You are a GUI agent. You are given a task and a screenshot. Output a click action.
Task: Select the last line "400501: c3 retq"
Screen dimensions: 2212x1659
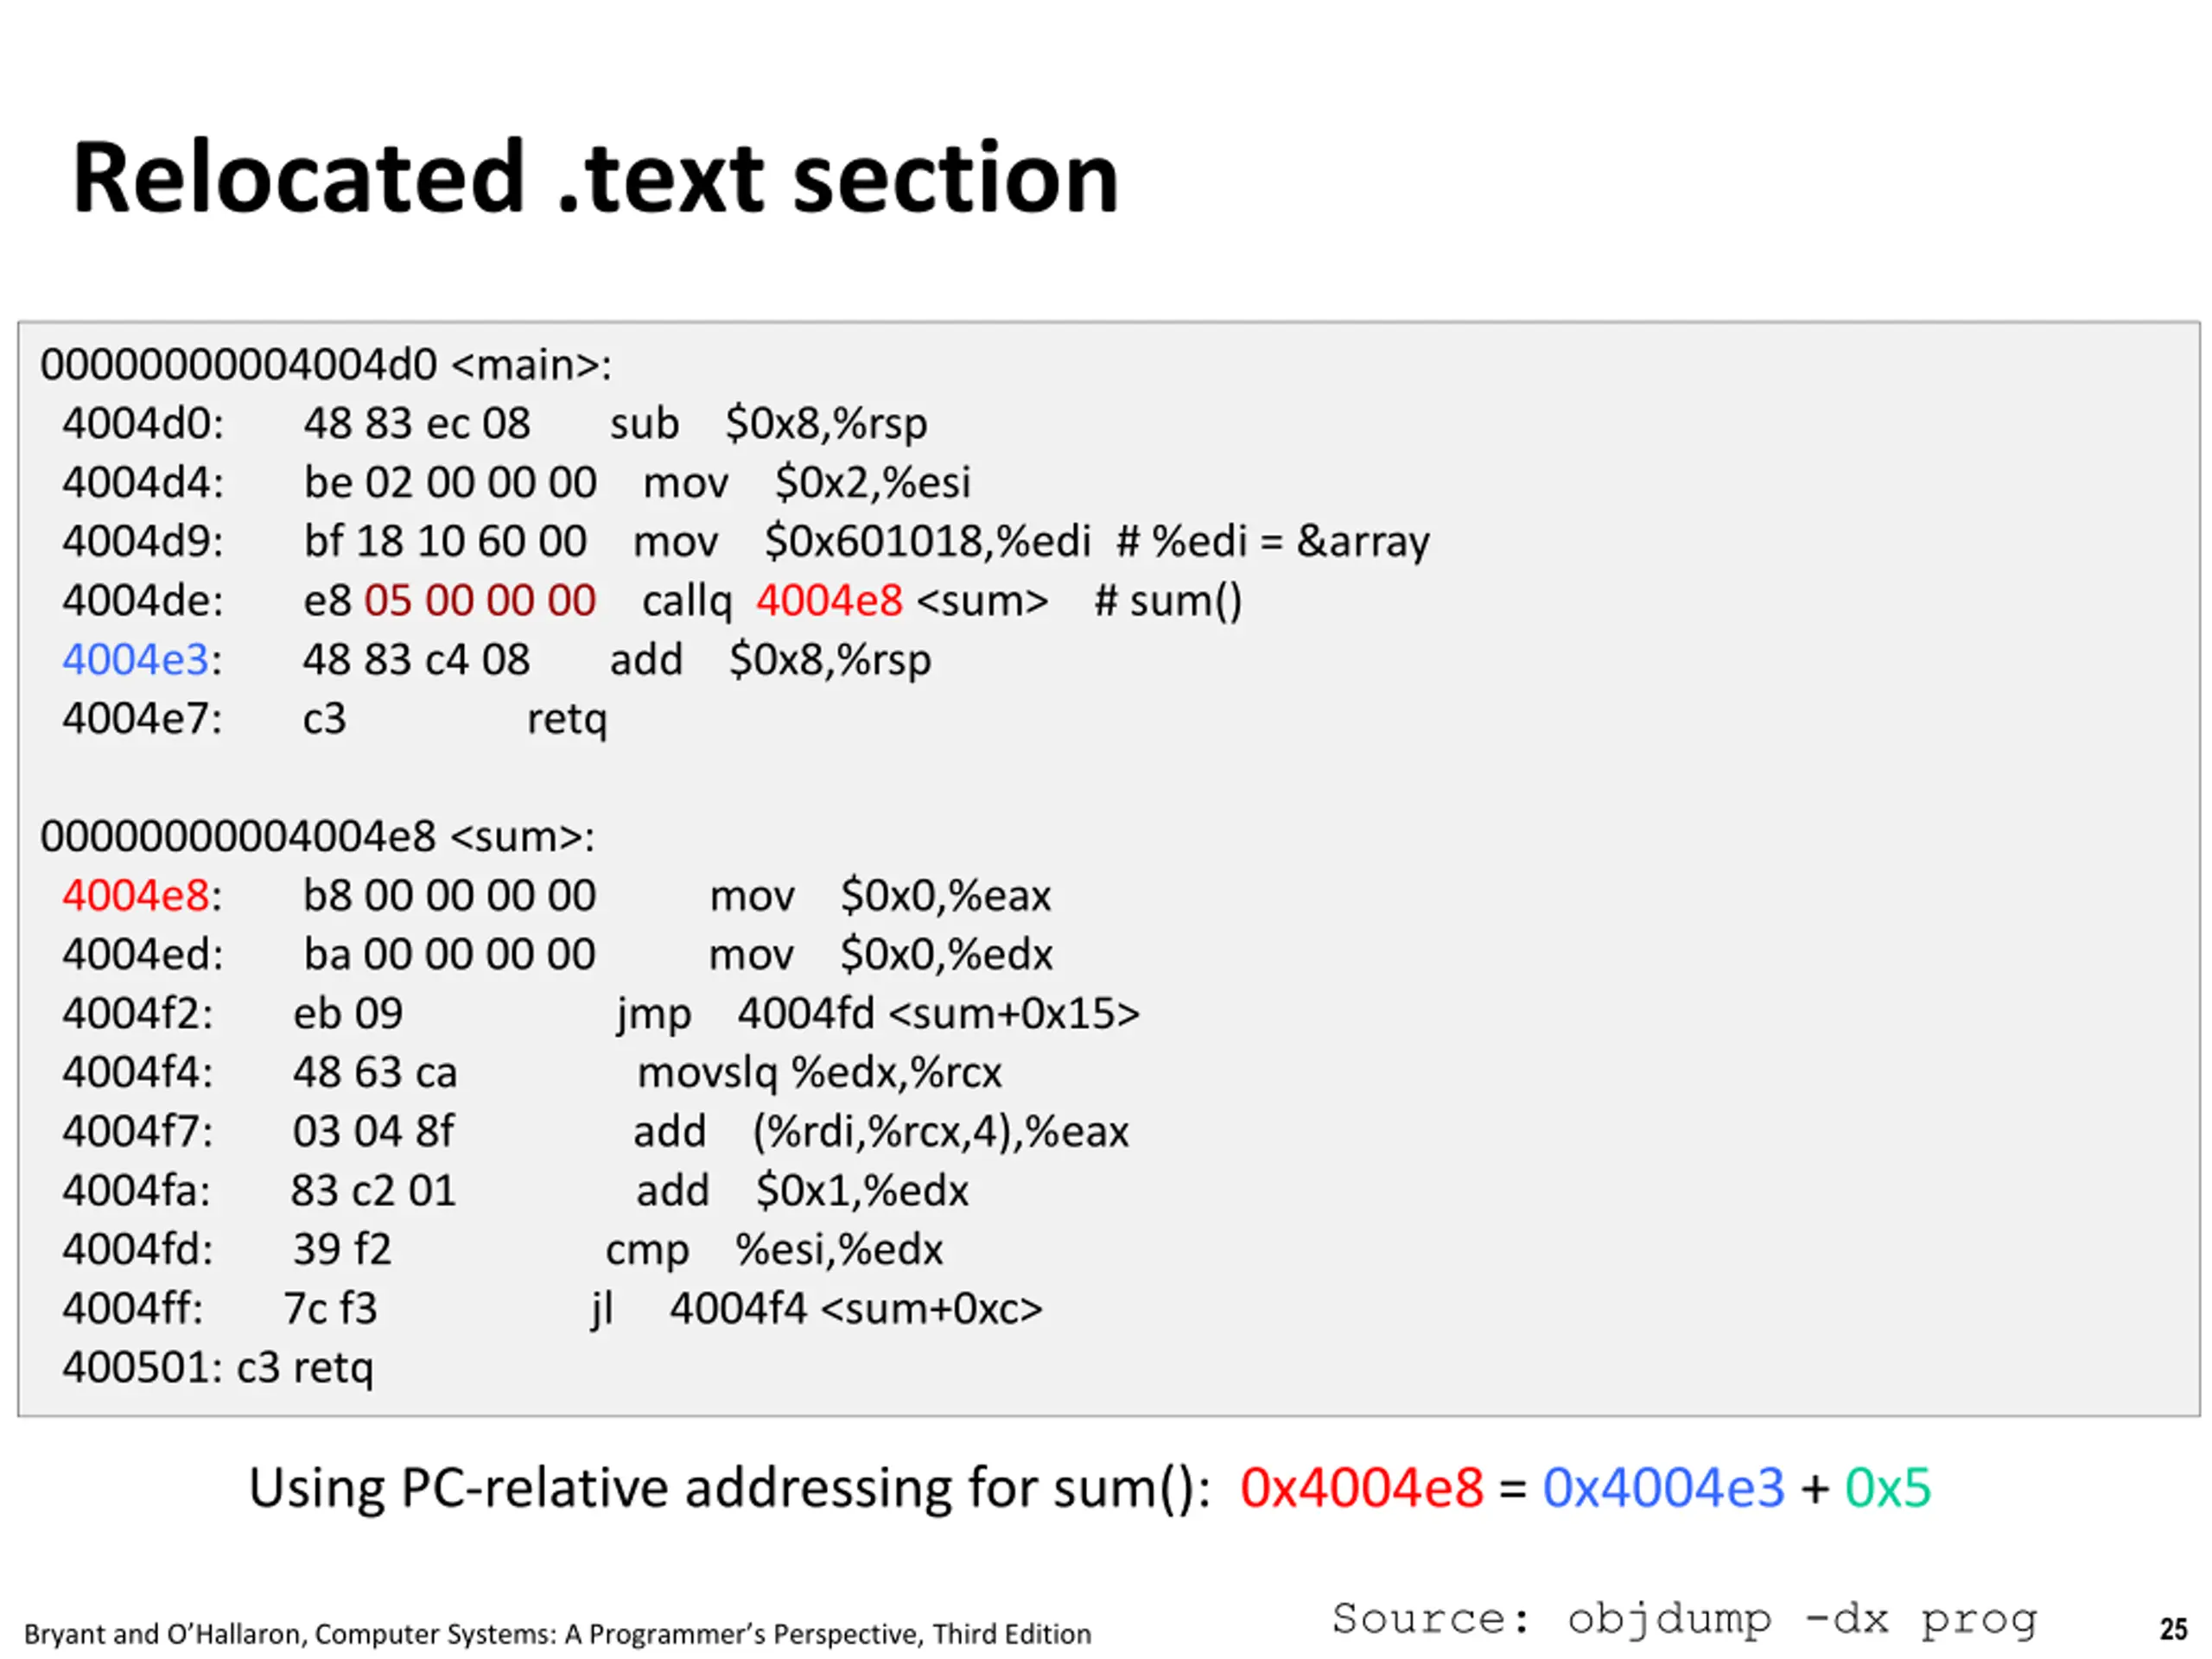point(218,1368)
